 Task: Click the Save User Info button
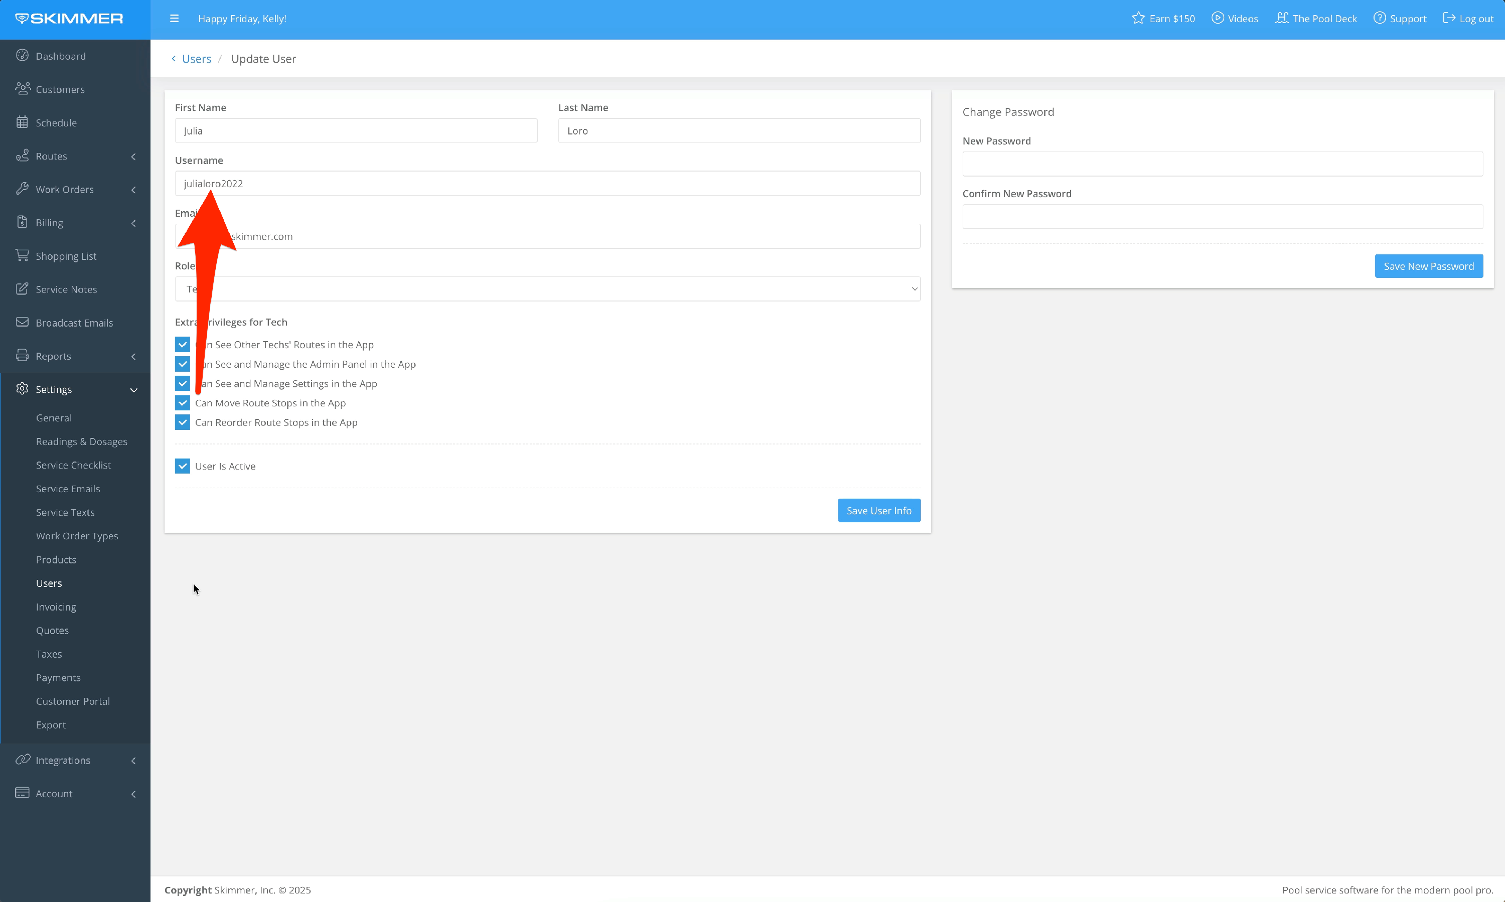878,511
